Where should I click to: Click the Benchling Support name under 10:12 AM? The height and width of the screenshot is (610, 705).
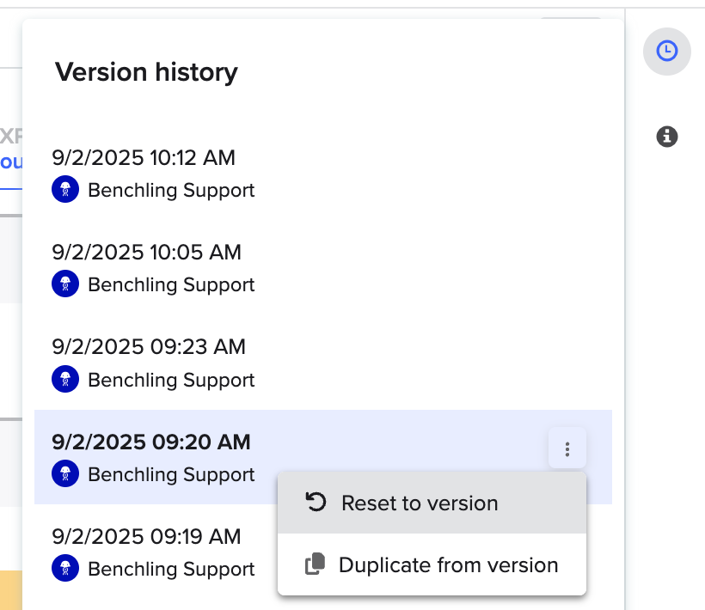171,190
